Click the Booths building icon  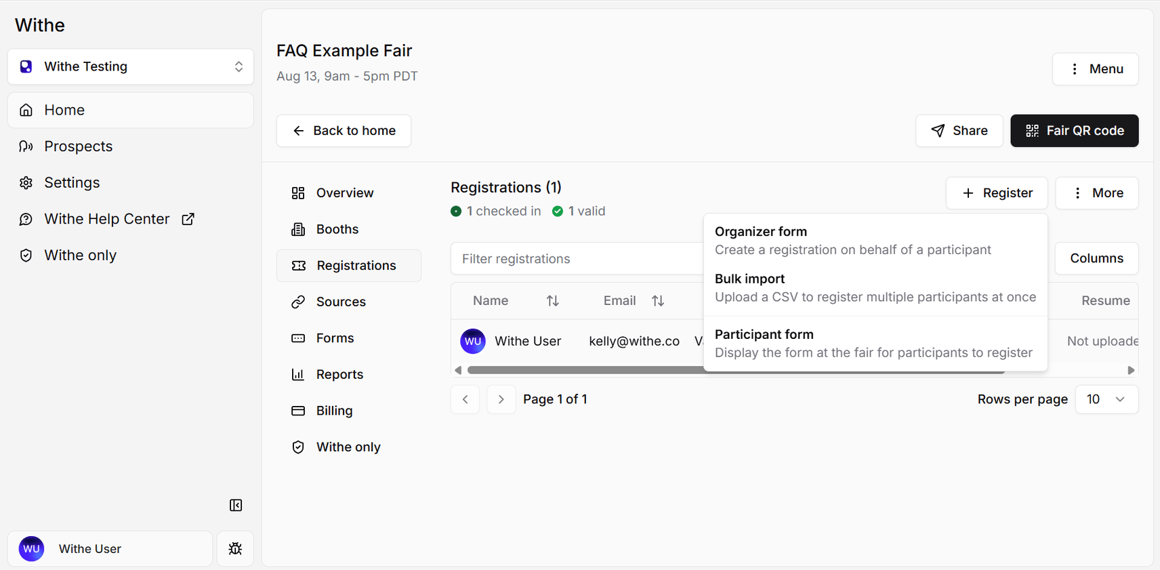(x=298, y=229)
